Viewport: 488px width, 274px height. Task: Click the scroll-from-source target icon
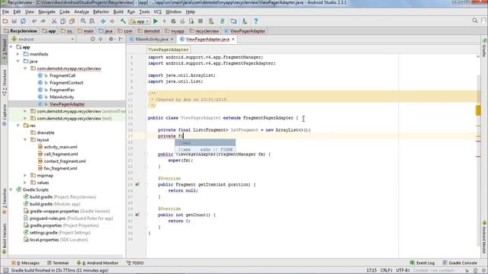tap(92, 39)
